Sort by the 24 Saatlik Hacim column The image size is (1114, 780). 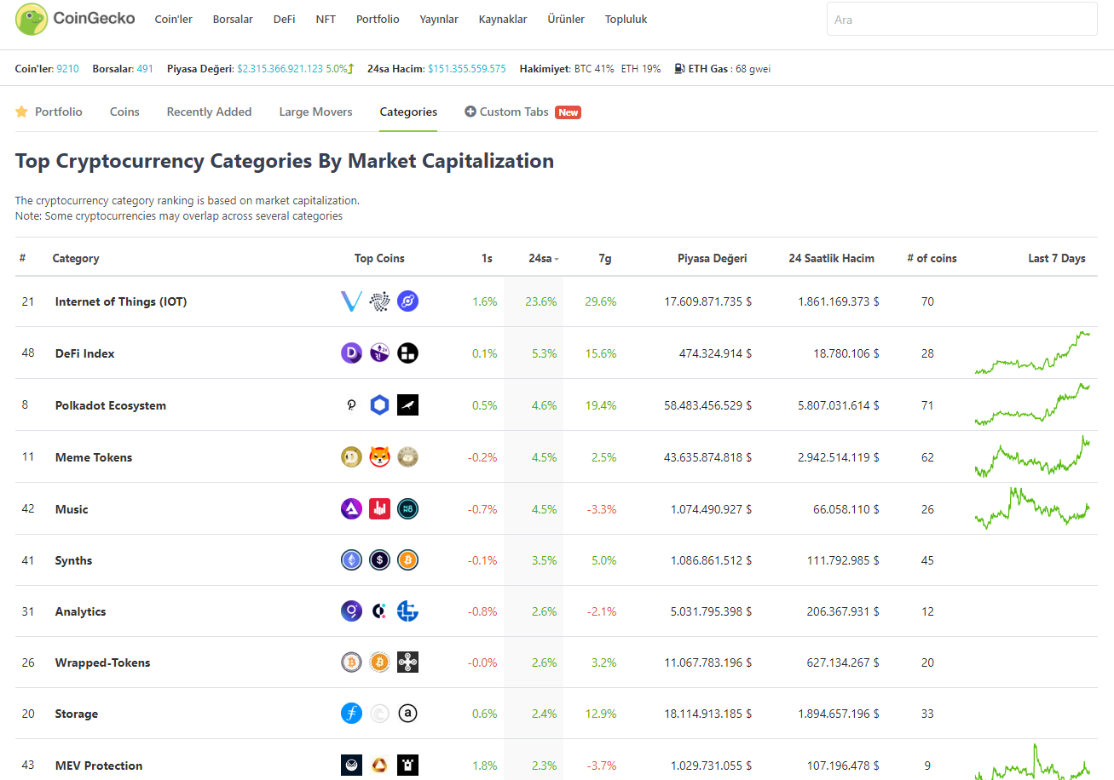(x=831, y=258)
